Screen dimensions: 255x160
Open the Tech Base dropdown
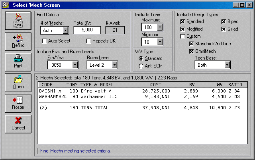click(x=227, y=65)
